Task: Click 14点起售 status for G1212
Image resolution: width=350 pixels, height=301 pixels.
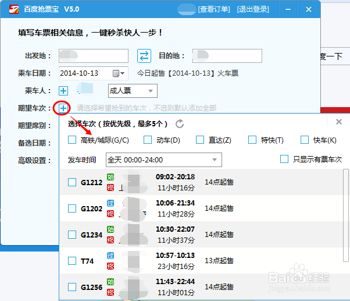Action: (219, 182)
